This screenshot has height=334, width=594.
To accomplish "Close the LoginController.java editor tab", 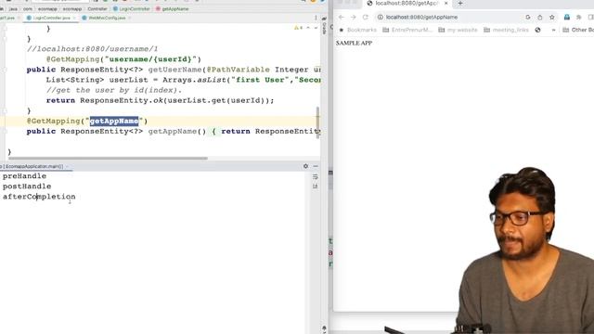I will click(x=74, y=18).
